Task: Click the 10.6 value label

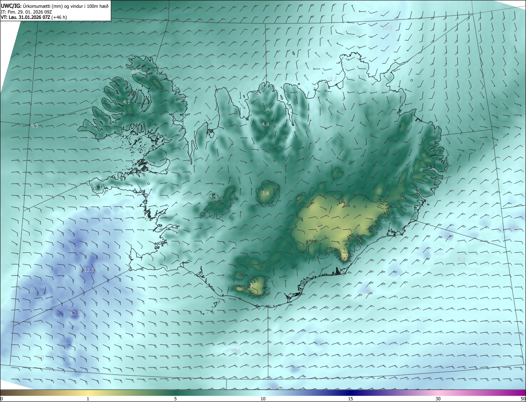Action: pos(236,351)
